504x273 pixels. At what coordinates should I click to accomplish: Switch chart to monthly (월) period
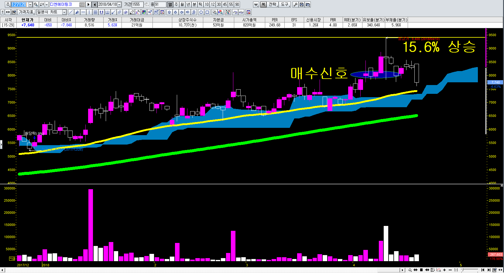[x=182, y=5]
